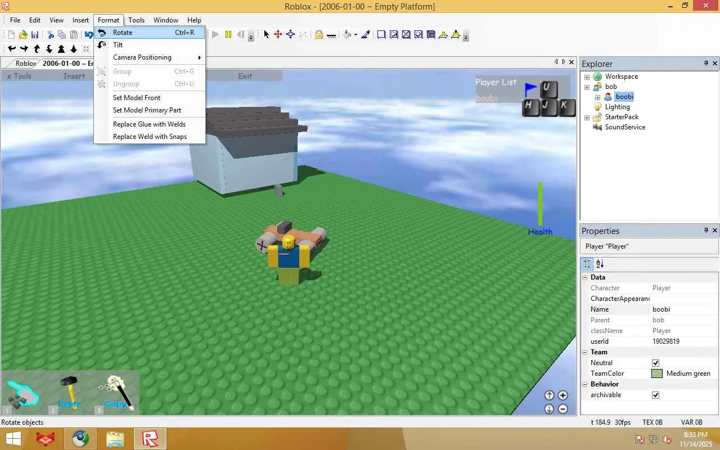Click the Cut scissors icon
The height and width of the screenshot is (450, 720).
51,35
